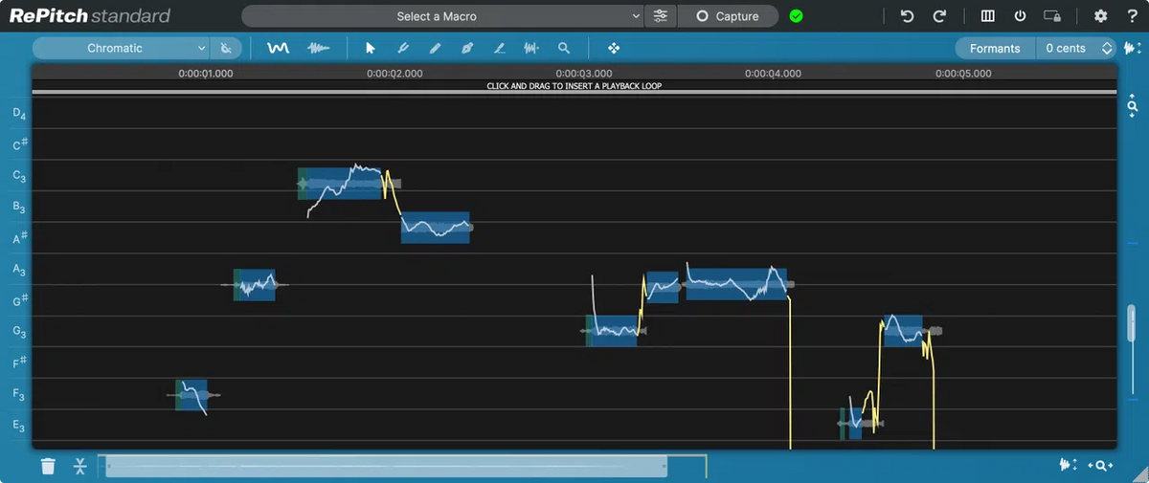The image size is (1149, 483).
Task: Toggle the columns panel view button
Action: 988,16
